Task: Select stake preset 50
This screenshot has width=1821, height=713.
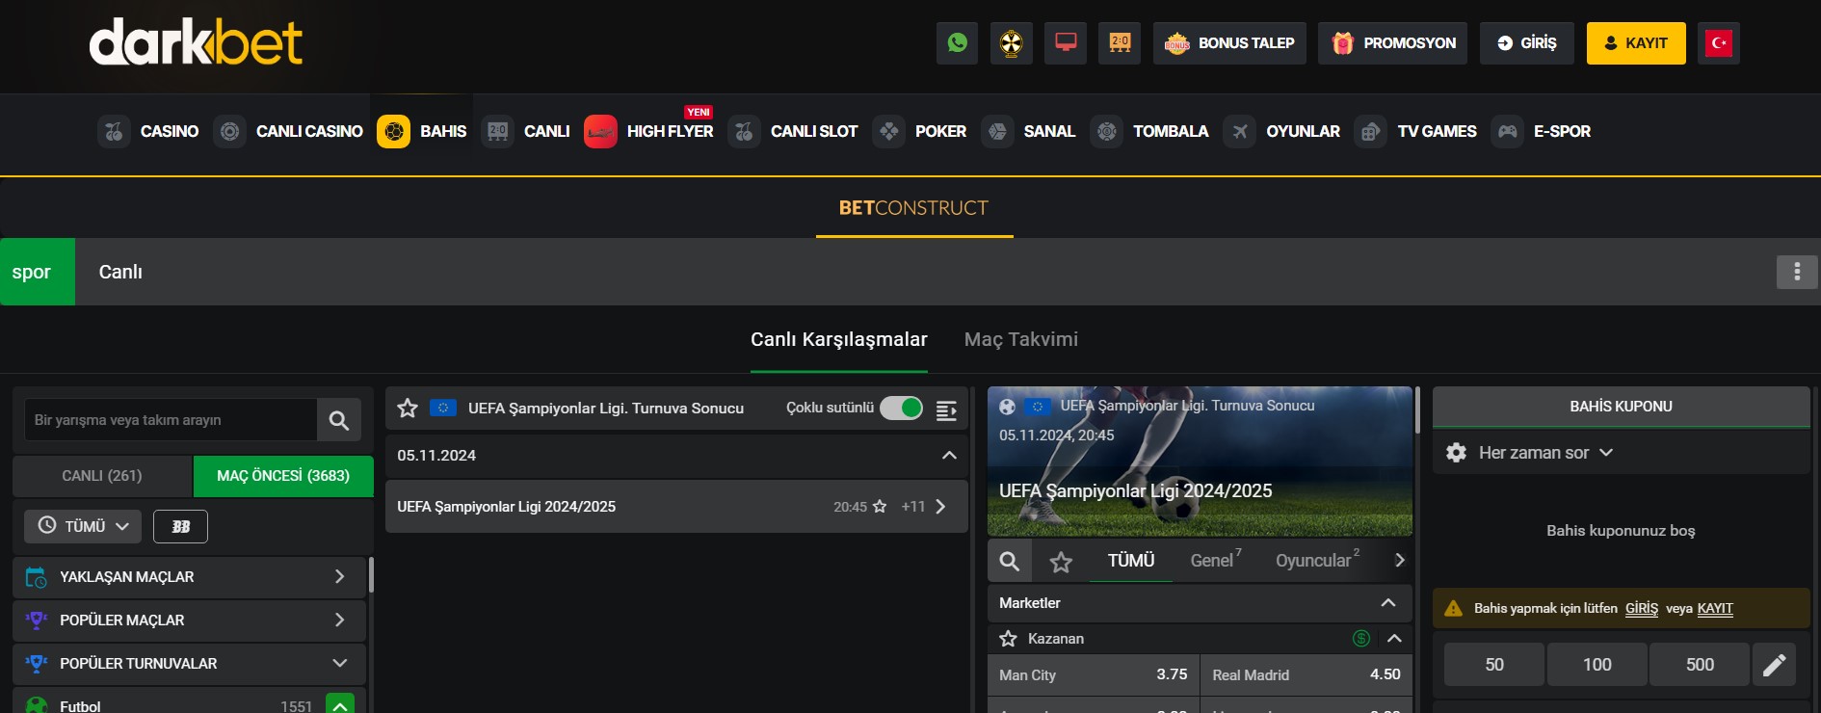Action: click(1494, 665)
